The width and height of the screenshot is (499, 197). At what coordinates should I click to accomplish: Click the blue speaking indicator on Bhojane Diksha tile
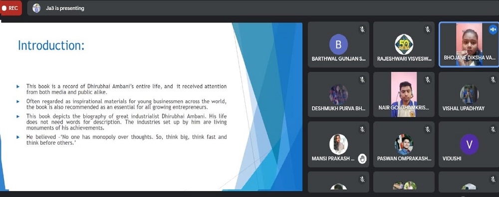click(493, 29)
